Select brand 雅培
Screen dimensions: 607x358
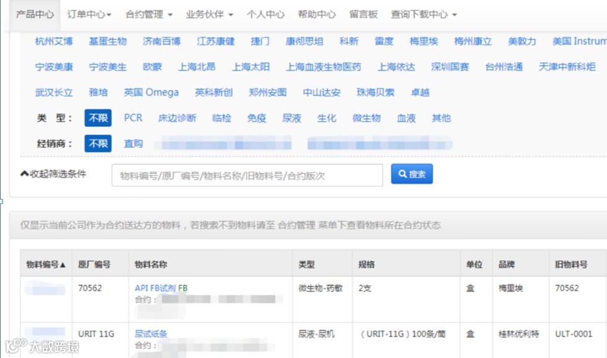pyautogui.click(x=98, y=92)
